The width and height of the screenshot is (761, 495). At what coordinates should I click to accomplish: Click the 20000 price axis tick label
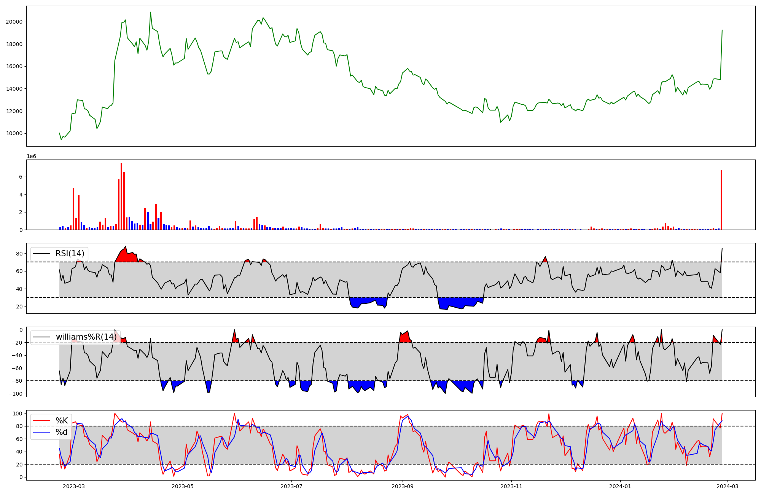[x=14, y=22]
